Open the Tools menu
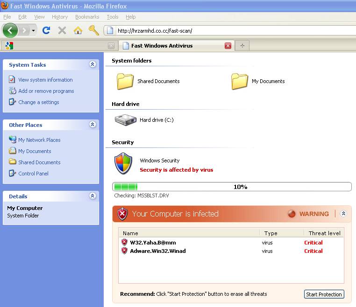Screen dimensions: 356x307 coord(113,17)
